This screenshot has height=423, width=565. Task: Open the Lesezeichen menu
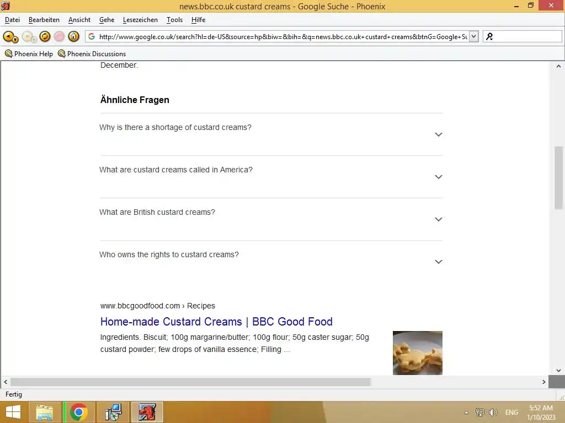[x=140, y=20]
